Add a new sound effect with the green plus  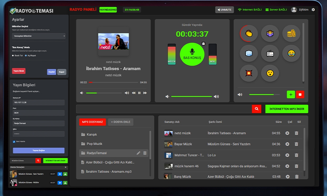[291, 94]
